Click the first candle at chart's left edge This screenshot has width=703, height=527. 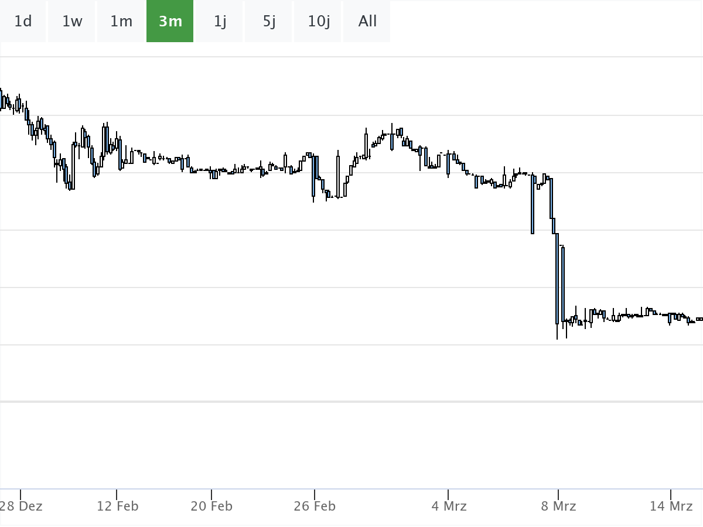[2, 100]
